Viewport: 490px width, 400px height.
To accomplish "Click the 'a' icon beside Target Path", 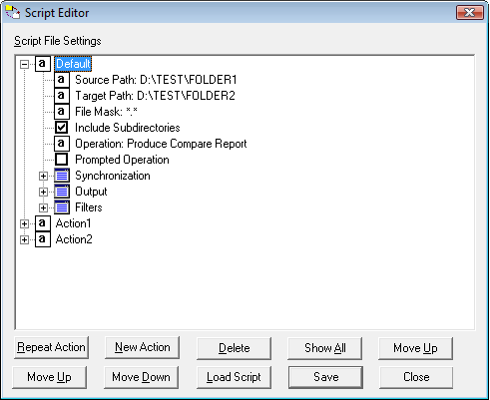I will pos(62,96).
